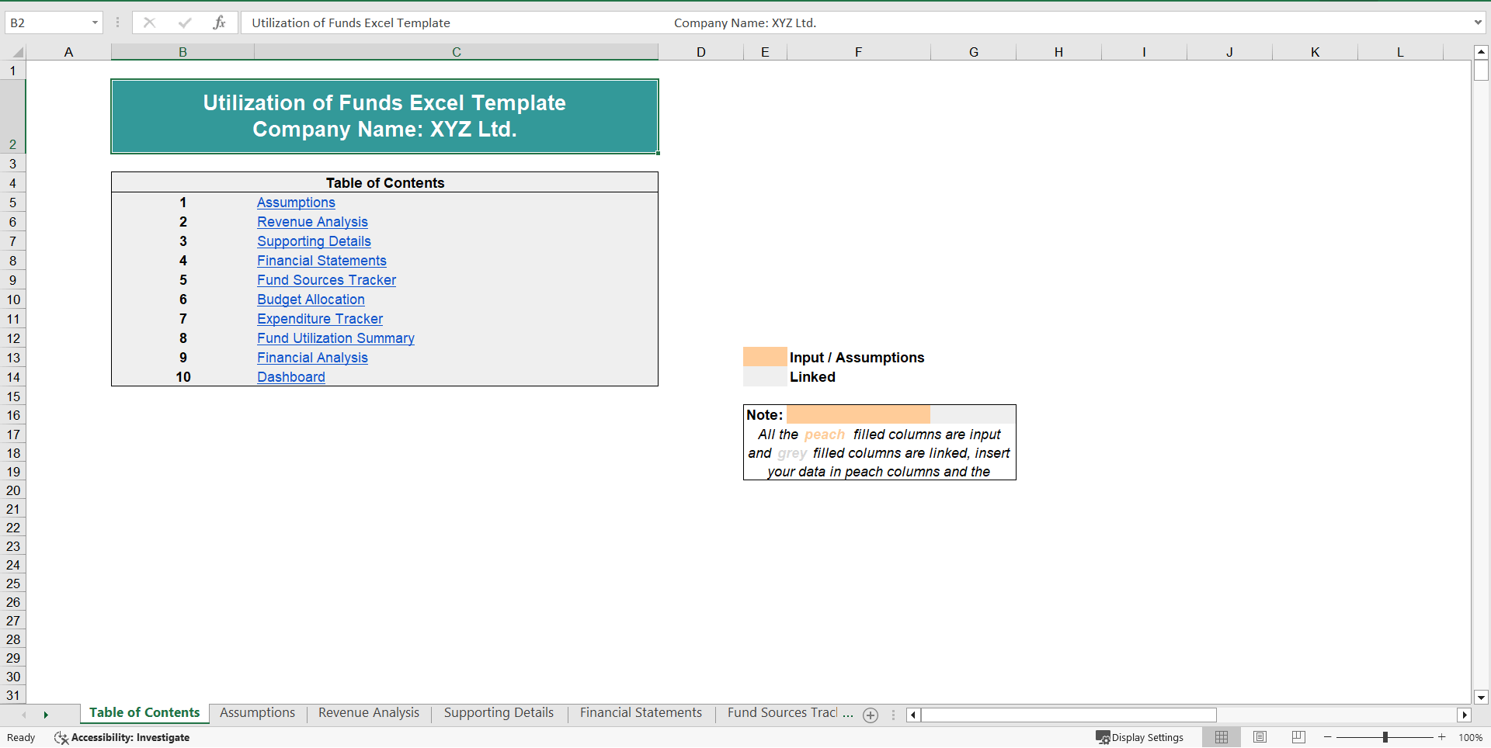Click the Insert Function (fx) icon
This screenshot has width=1491, height=748.
(220, 23)
